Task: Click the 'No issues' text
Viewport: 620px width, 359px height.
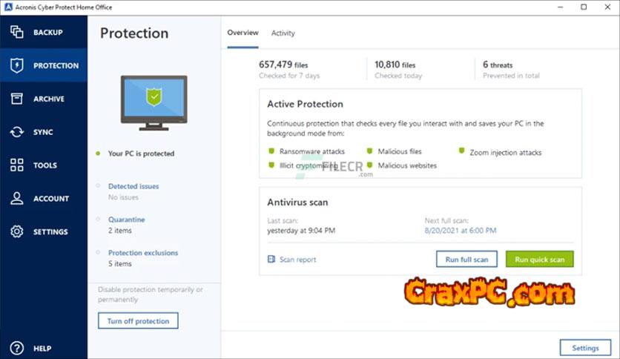Action: [x=123, y=197]
